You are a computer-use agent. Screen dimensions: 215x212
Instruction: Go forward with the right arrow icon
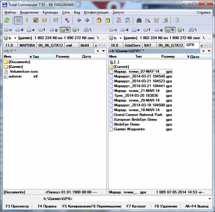[x=87, y=20]
